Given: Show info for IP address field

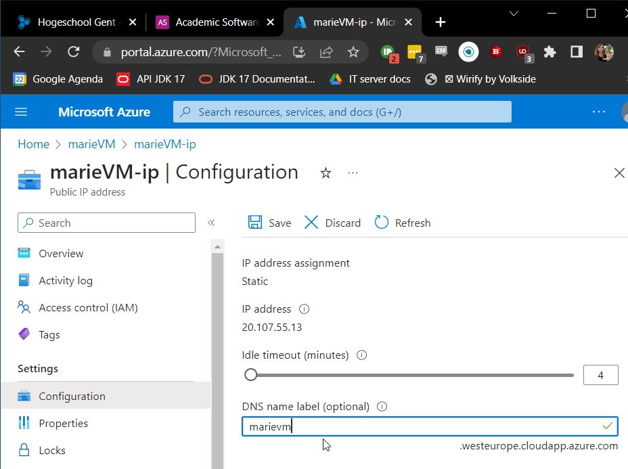Looking at the screenshot, I should [304, 309].
